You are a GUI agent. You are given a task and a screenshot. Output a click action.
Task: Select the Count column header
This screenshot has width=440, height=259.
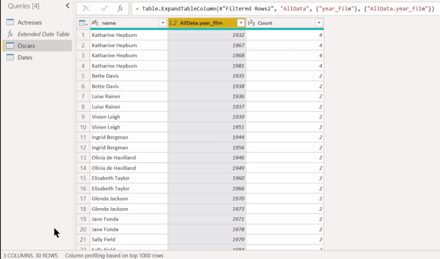285,23
